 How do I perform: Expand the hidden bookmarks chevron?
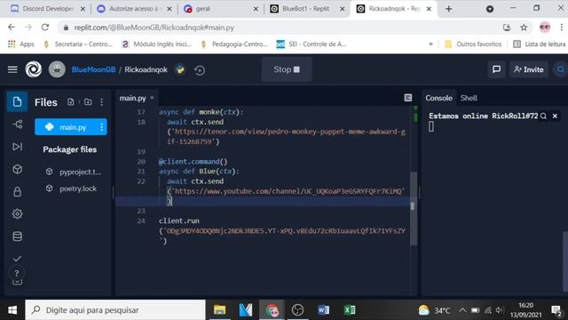tap(430, 44)
